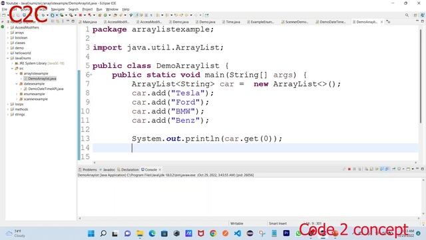Show the hidden editor tabs list
The width and height of the screenshot is (426, 240).
pyautogui.click(x=389, y=22)
